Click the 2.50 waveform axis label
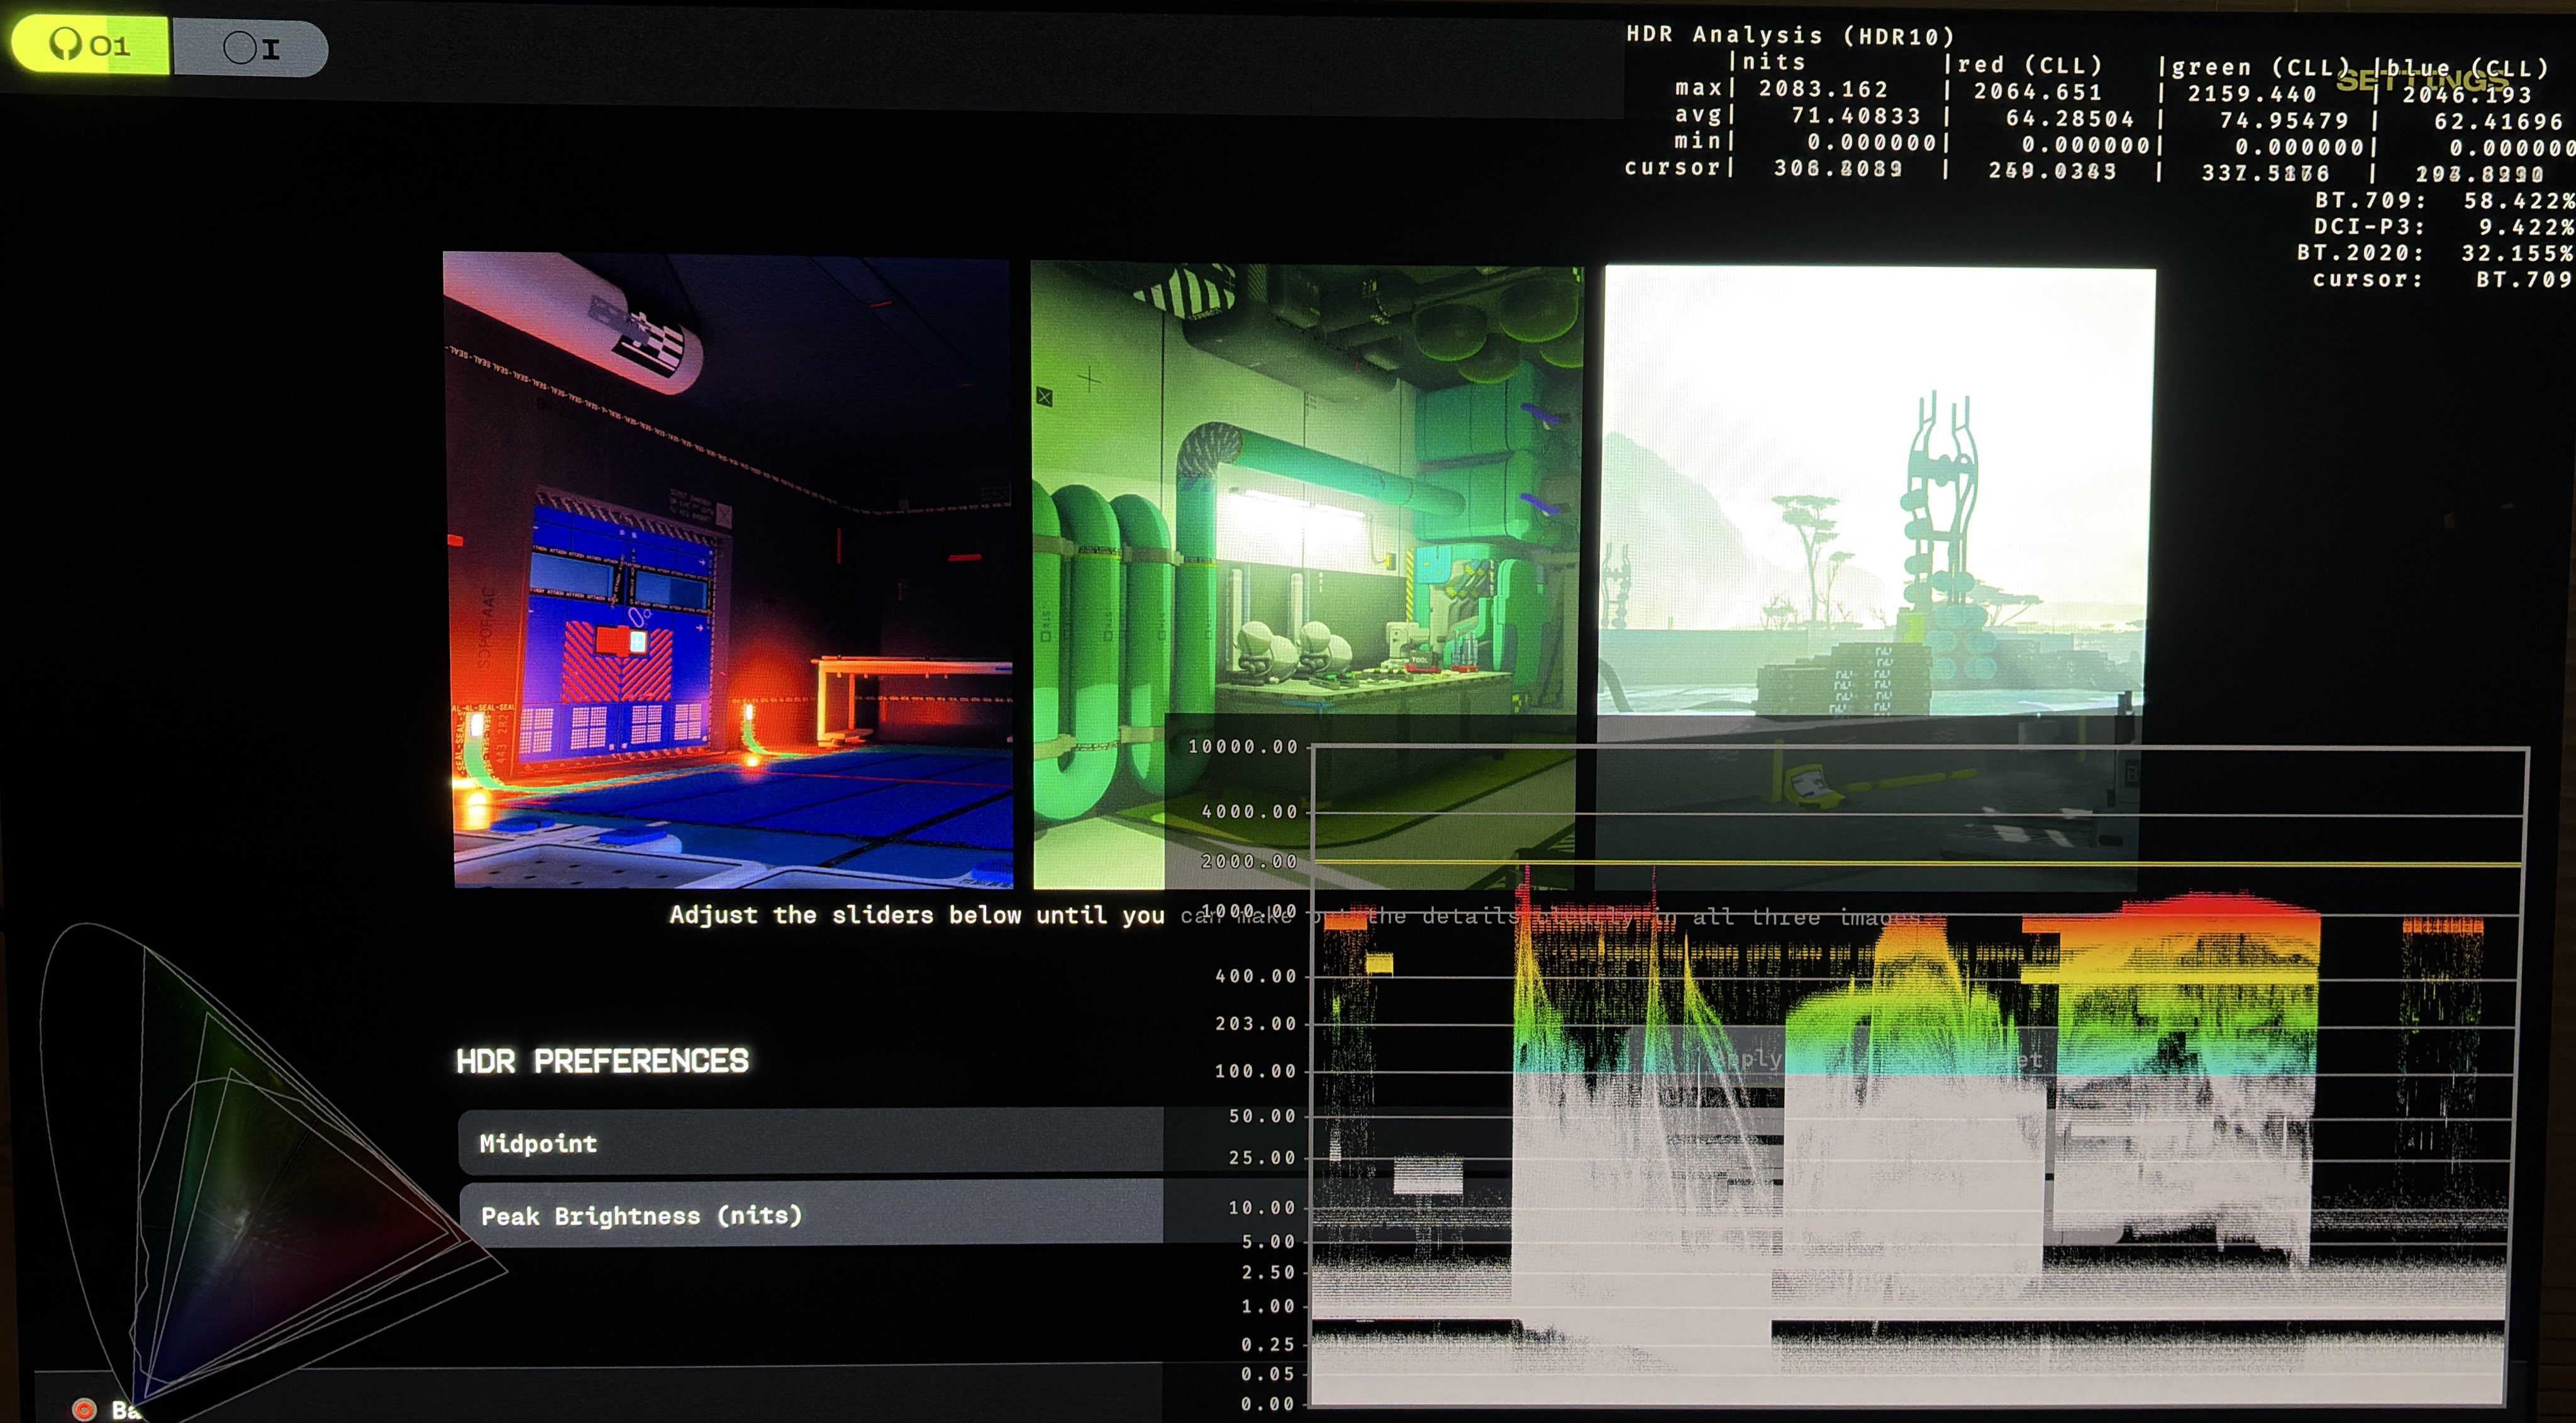 (x=1268, y=1273)
